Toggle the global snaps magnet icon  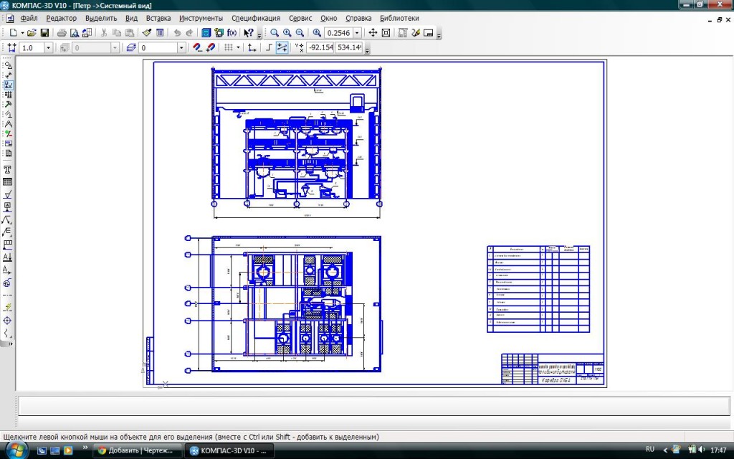pos(197,48)
